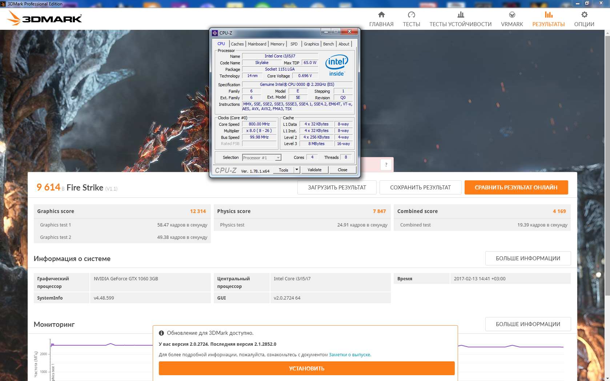
Task: Click Сохранить результат button
Action: (420, 188)
